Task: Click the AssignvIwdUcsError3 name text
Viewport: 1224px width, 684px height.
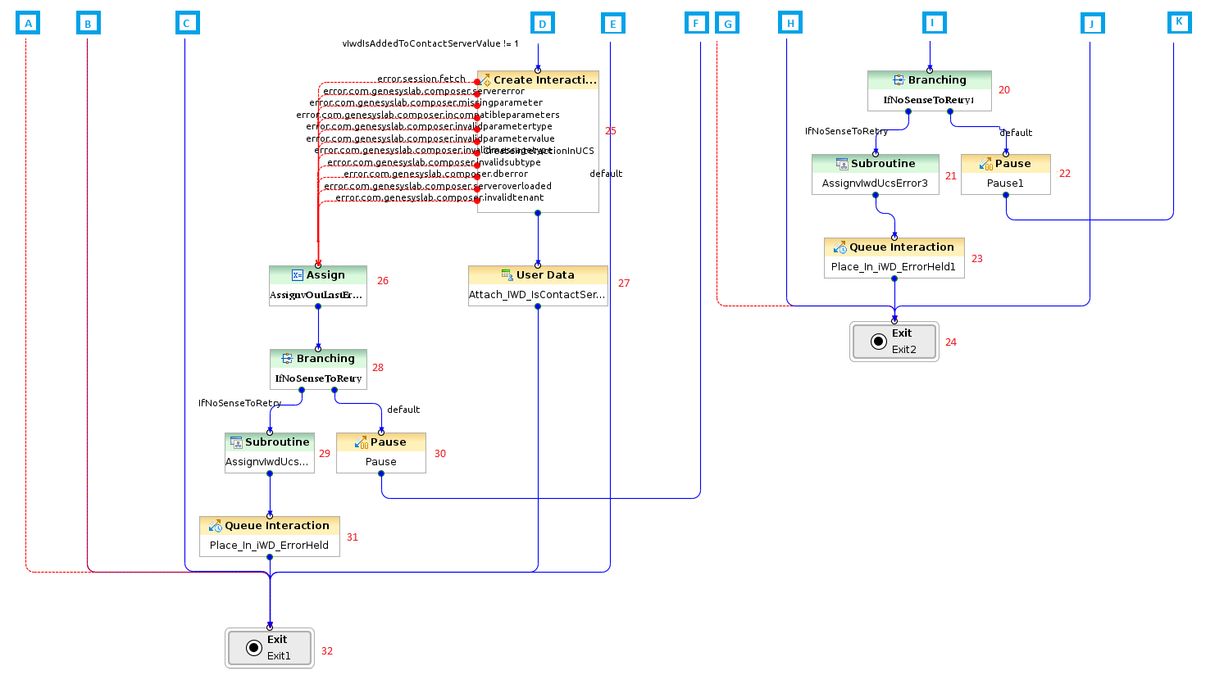Action: [x=875, y=183]
